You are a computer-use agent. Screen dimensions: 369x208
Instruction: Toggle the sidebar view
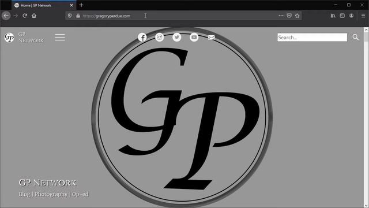pyautogui.click(x=342, y=16)
